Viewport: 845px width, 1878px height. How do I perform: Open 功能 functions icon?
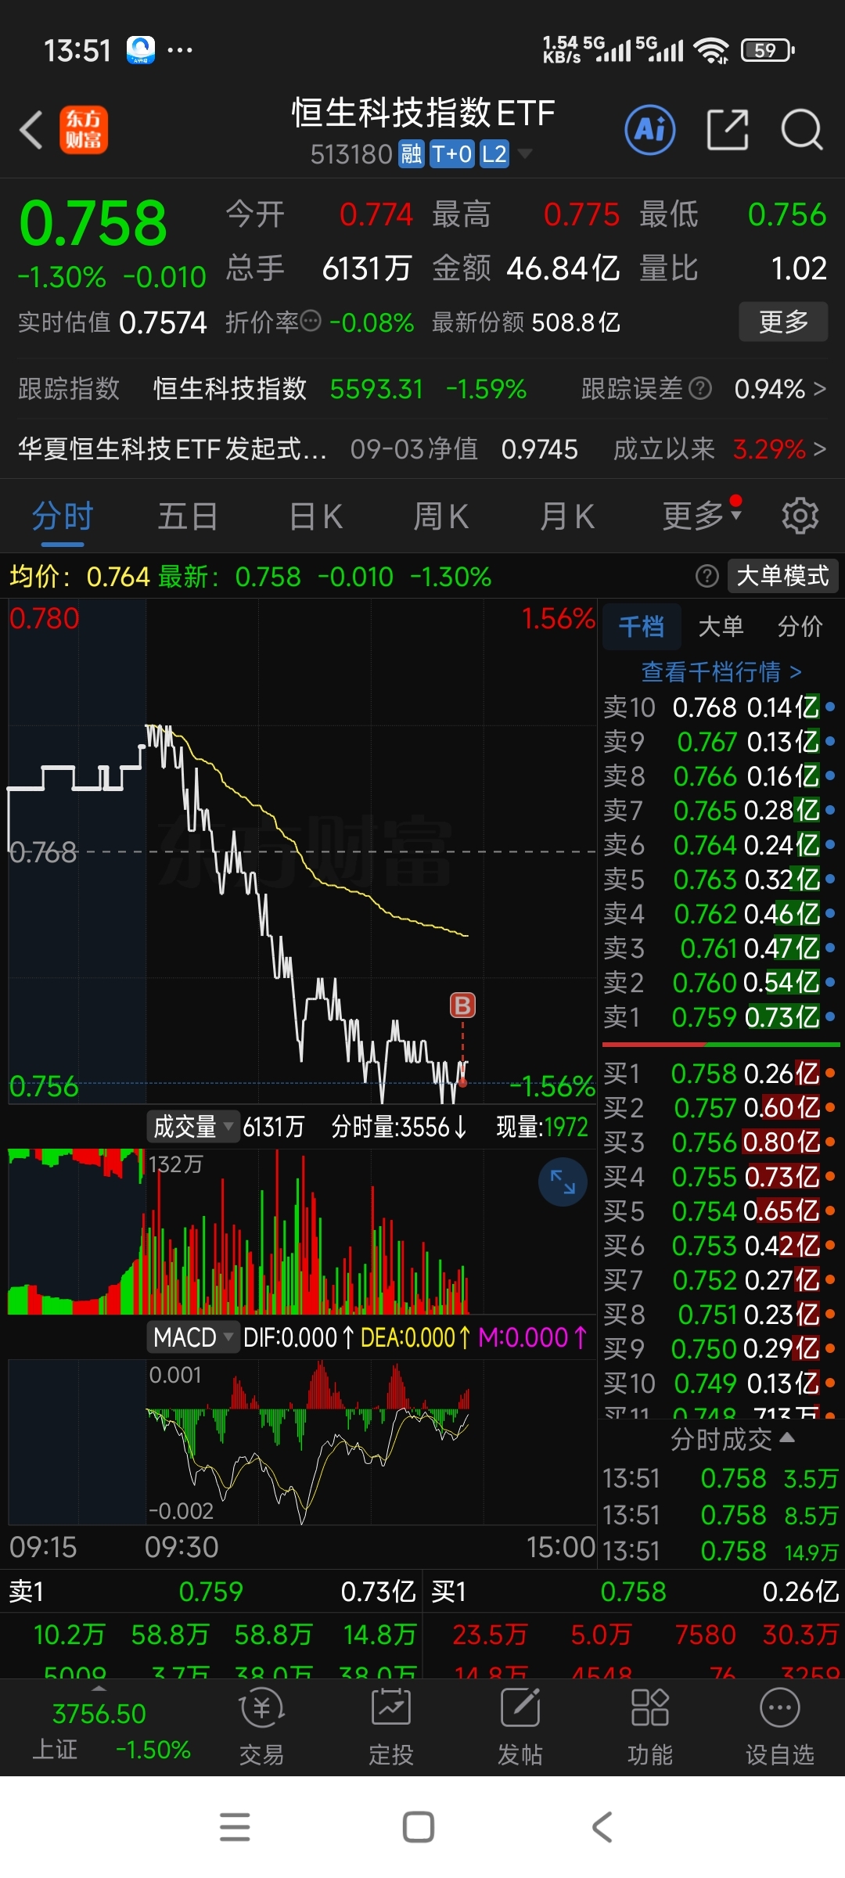[649, 1728]
